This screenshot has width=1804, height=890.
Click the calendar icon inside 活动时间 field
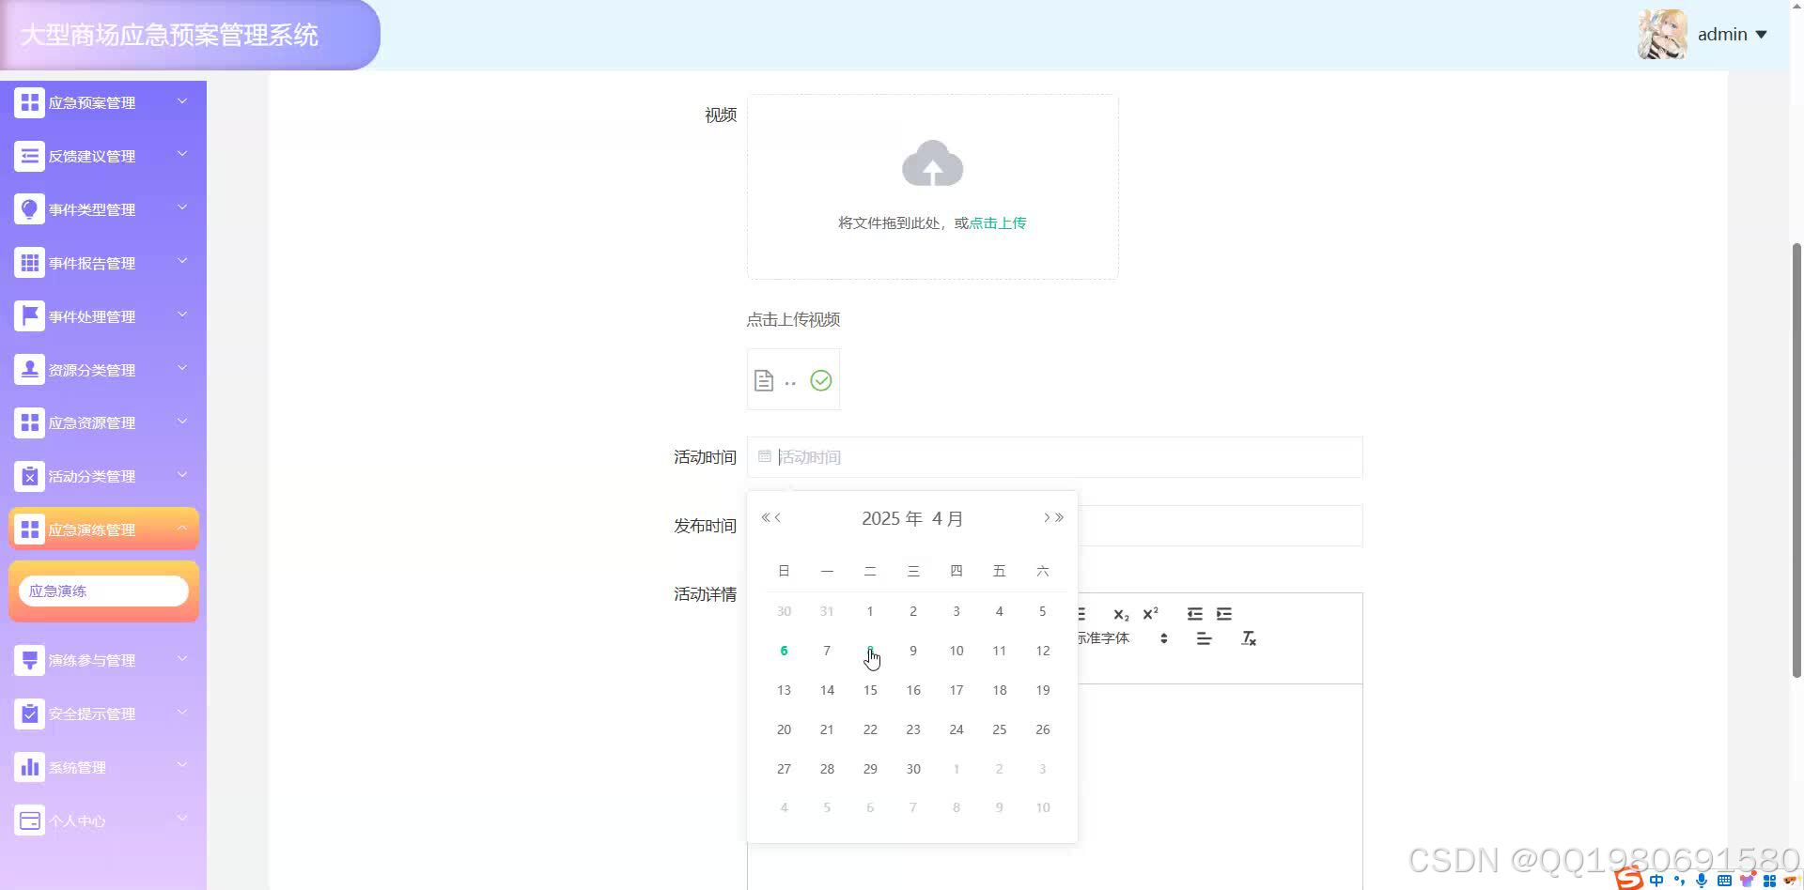coord(764,457)
